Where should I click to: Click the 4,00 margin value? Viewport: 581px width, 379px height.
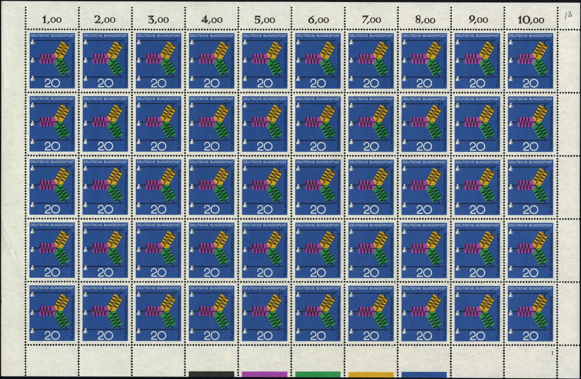coord(211,19)
